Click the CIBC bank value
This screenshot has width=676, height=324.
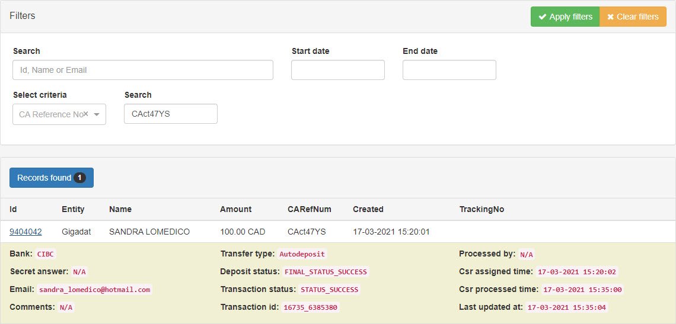(x=46, y=254)
